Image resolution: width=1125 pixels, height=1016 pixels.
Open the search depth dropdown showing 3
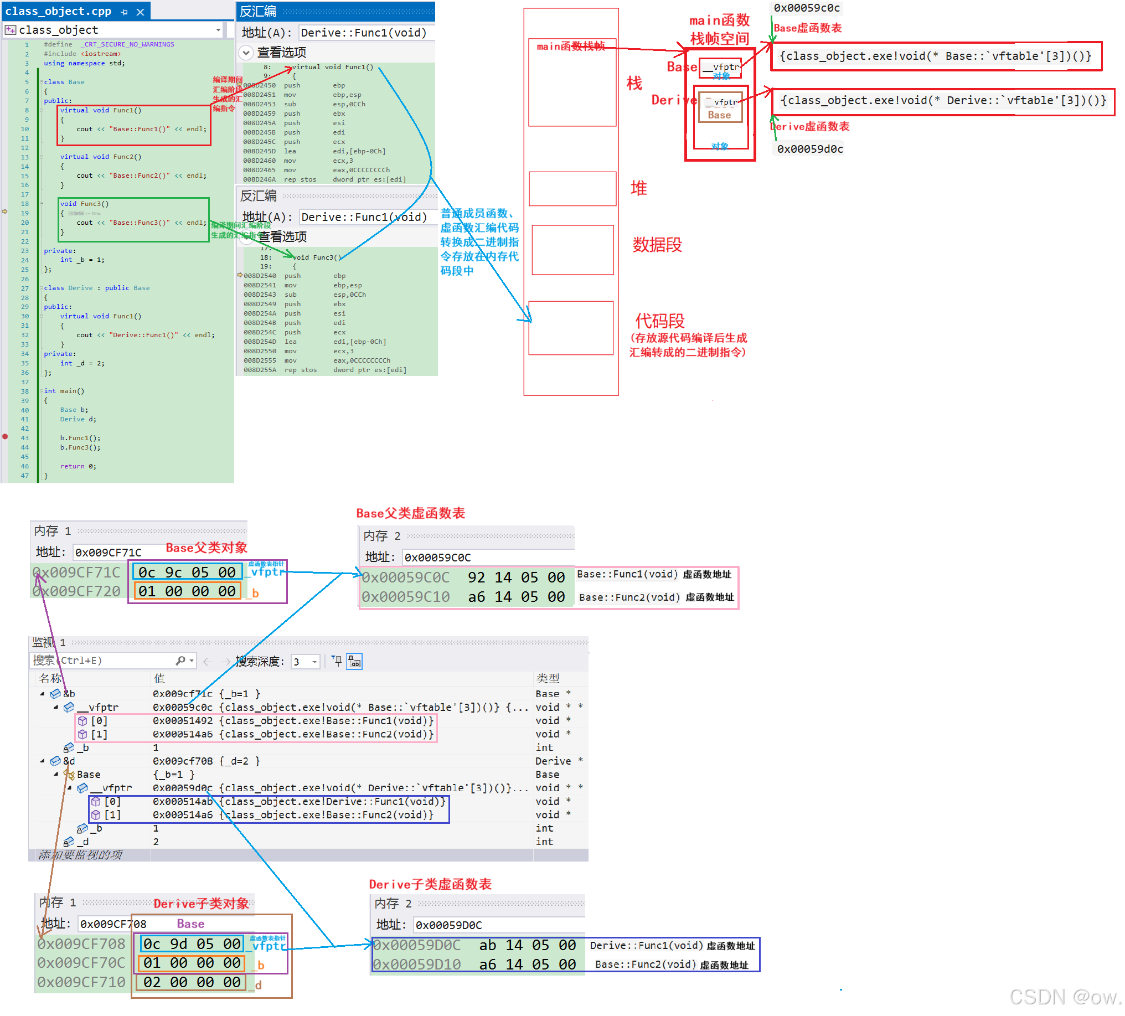tap(314, 662)
